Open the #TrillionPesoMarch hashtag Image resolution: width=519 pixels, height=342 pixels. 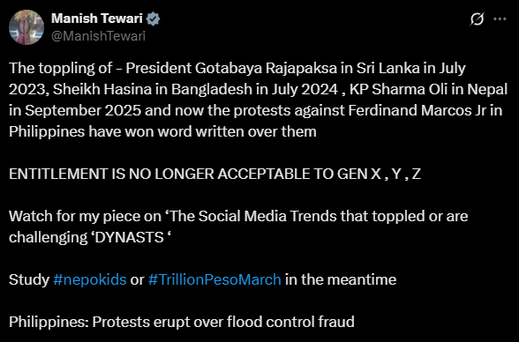click(214, 279)
